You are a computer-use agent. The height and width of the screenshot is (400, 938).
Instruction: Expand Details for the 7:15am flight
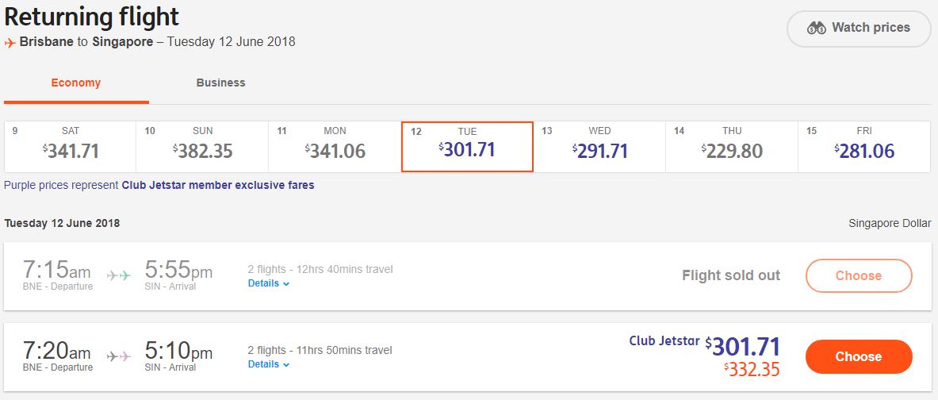pyautogui.click(x=269, y=283)
